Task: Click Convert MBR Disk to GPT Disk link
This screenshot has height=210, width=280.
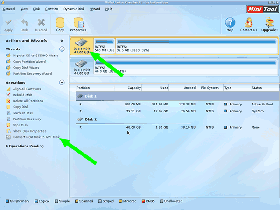Action: [x=36, y=137]
